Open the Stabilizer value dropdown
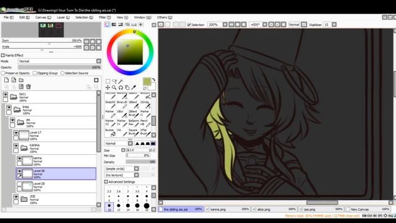This screenshot has height=223, width=396. coord(334,25)
